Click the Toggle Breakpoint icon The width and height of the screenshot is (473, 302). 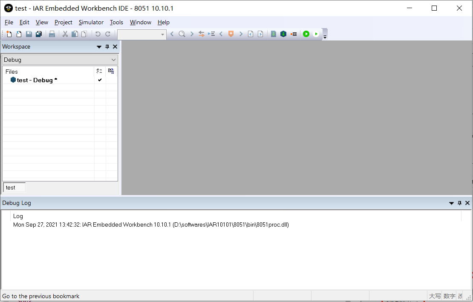pyautogui.click(x=294, y=34)
